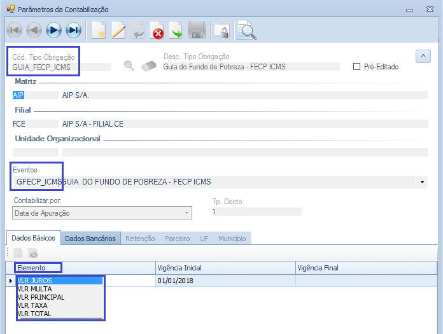This screenshot has height=334, width=443.
Task: Clear obligation type with eraser icon
Action: tap(149, 66)
